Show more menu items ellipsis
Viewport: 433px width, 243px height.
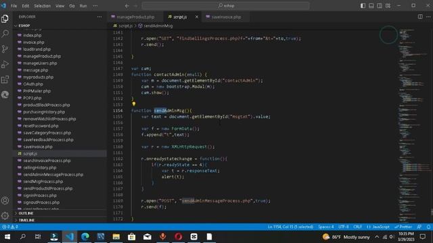coord(95,6)
